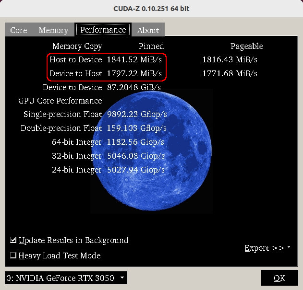Disable Update Results in Background checkbox

(x=69, y=240)
